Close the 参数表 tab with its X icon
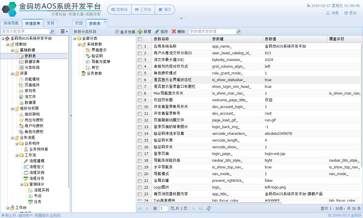This screenshot has height=218, width=363. coord(105,21)
